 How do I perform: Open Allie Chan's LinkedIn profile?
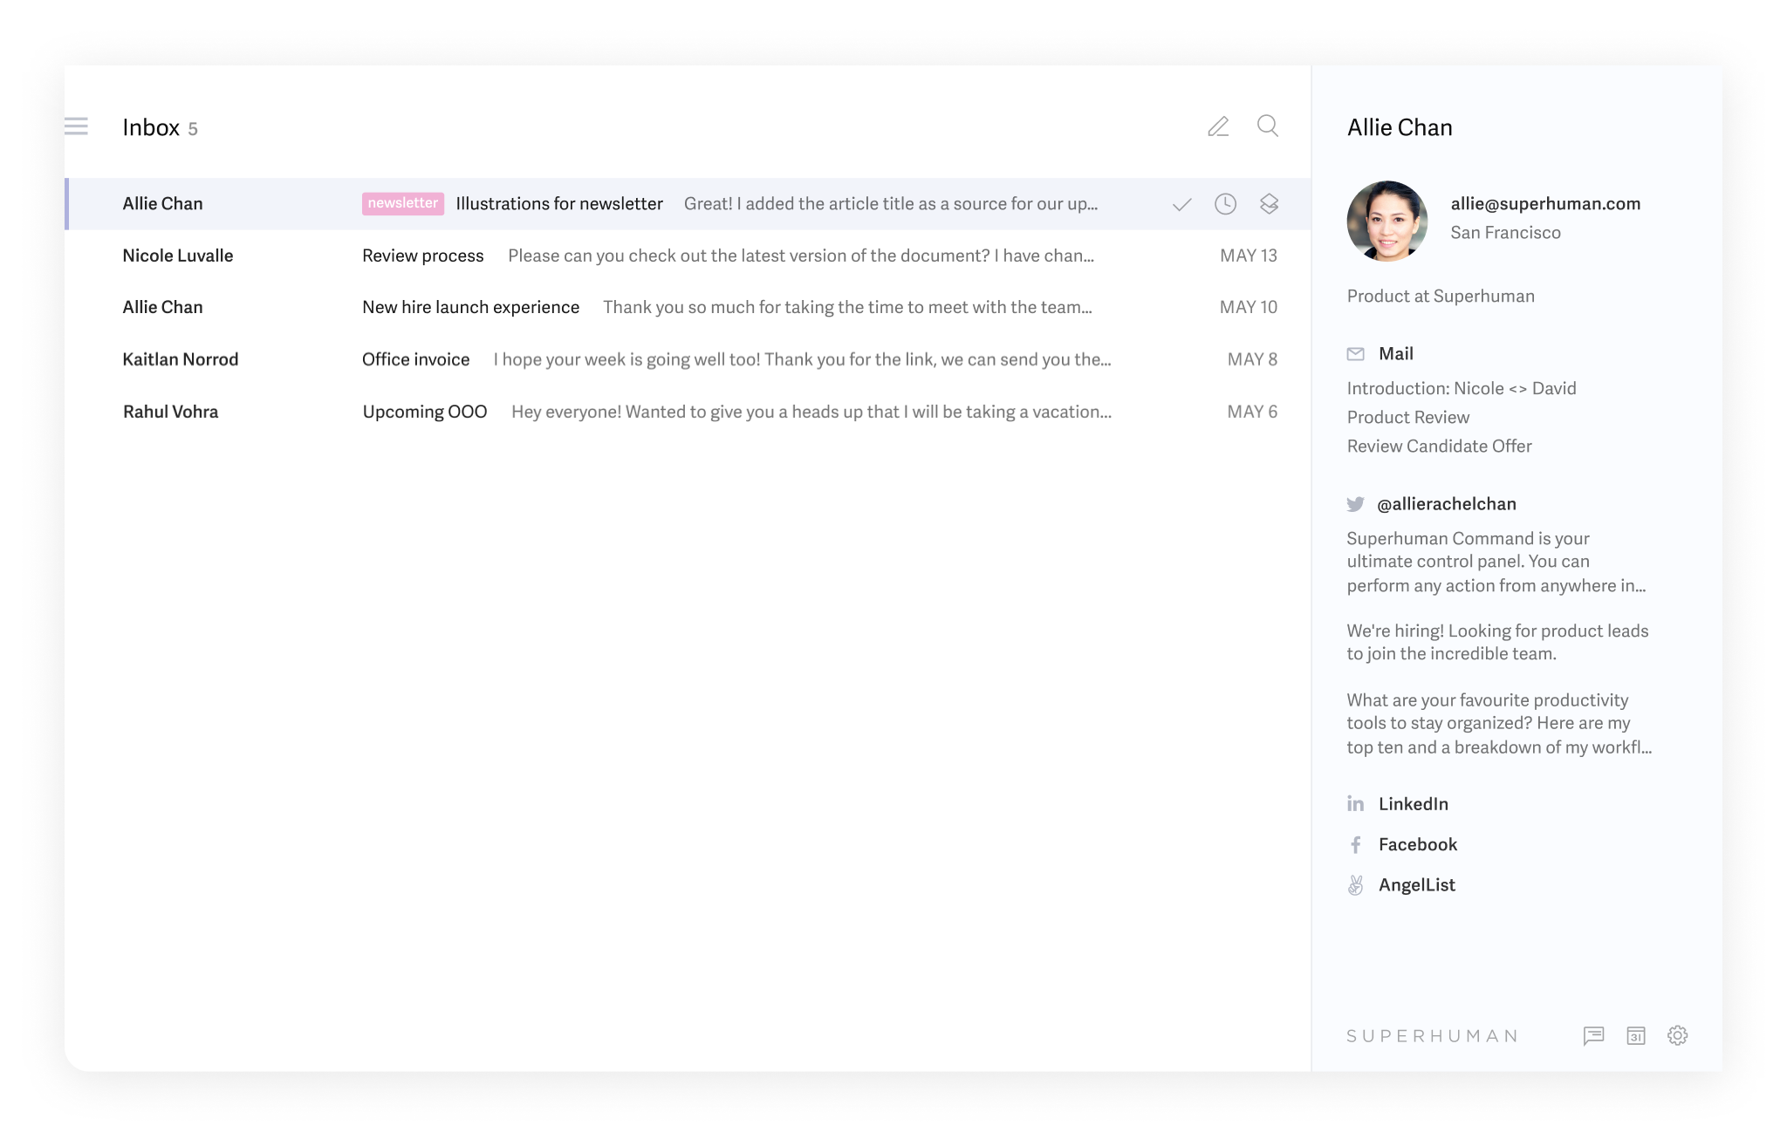point(1413,804)
